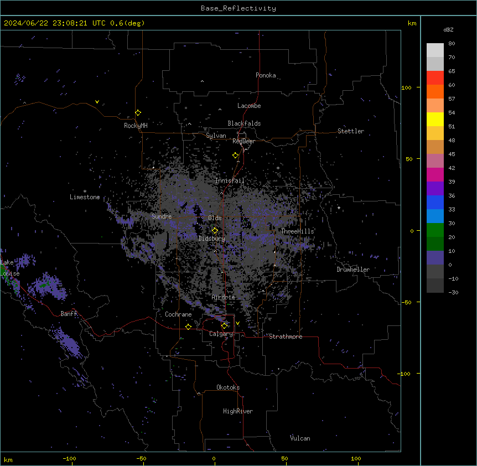The image size is (477, 466).
Task: Click the bright green 30 dBZ swatch
Action: [x=435, y=230]
